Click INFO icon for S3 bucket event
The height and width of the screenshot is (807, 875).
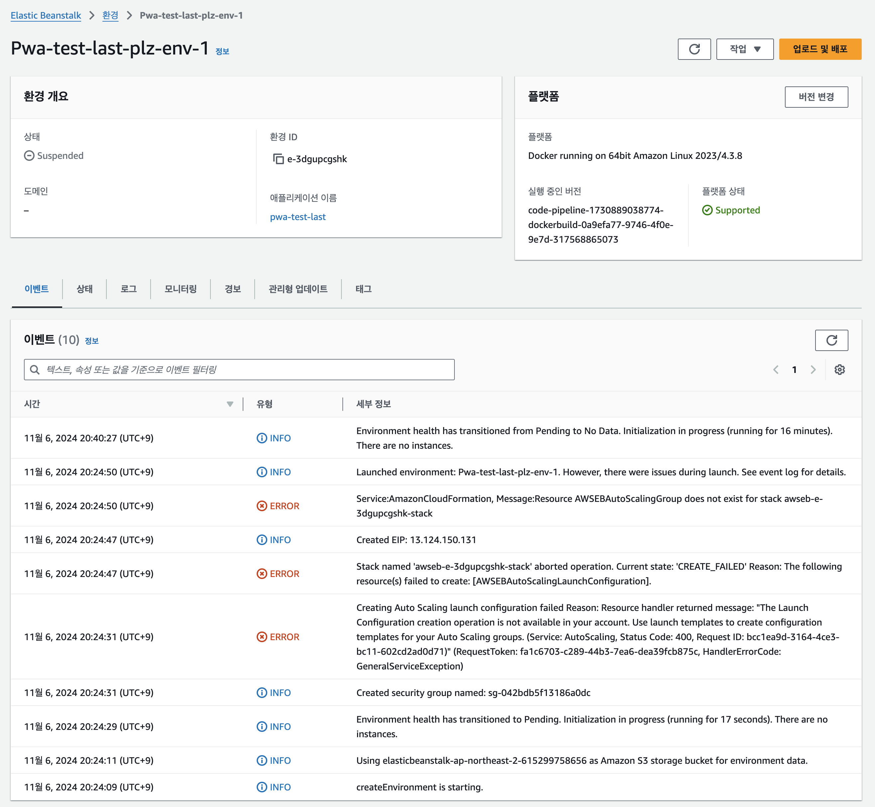point(262,760)
